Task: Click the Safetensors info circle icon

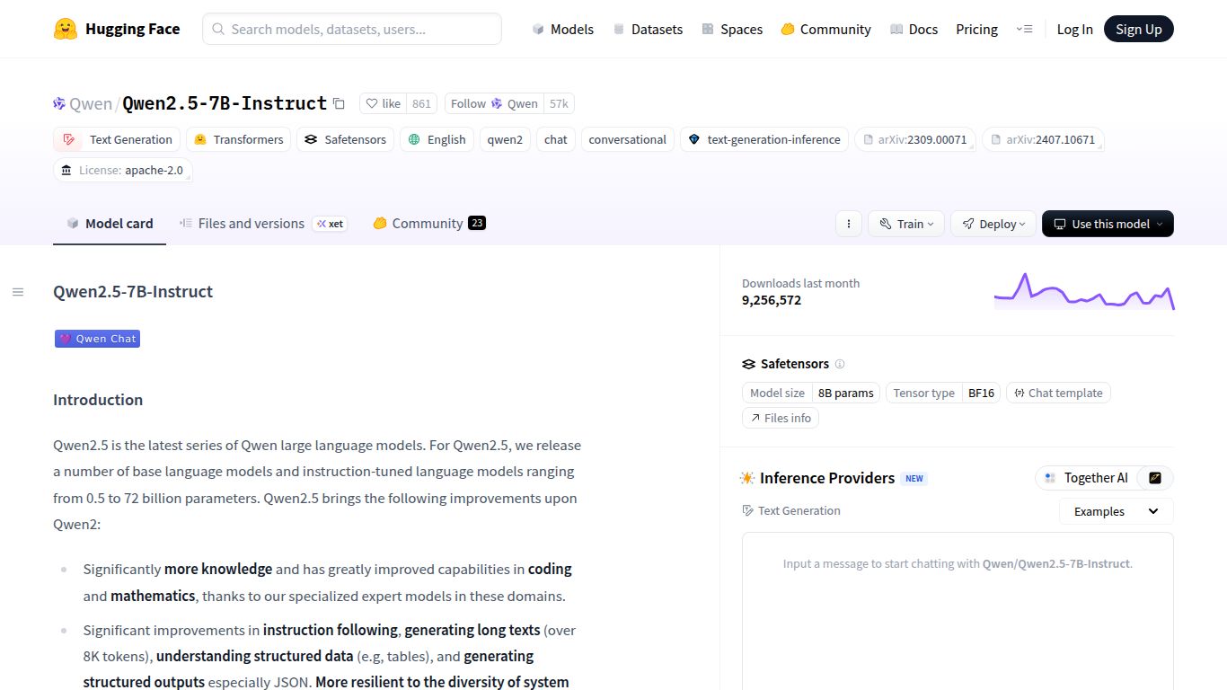Action: (x=840, y=364)
